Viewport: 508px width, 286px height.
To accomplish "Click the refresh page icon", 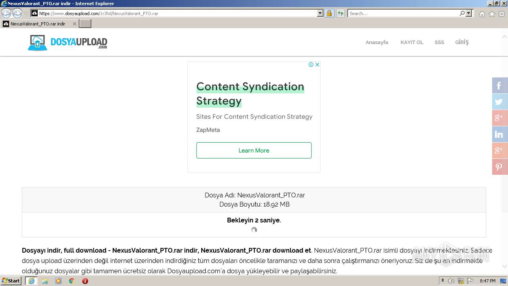I will 341,14.
